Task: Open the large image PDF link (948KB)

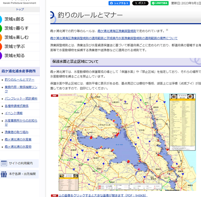Action: (102, 195)
